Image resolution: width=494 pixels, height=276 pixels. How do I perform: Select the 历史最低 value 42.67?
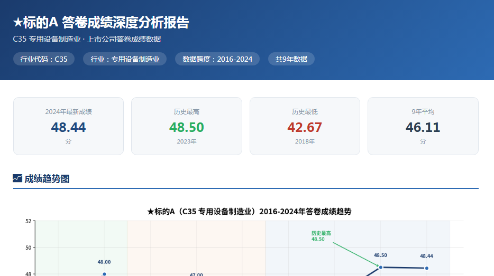pos(305,127)
